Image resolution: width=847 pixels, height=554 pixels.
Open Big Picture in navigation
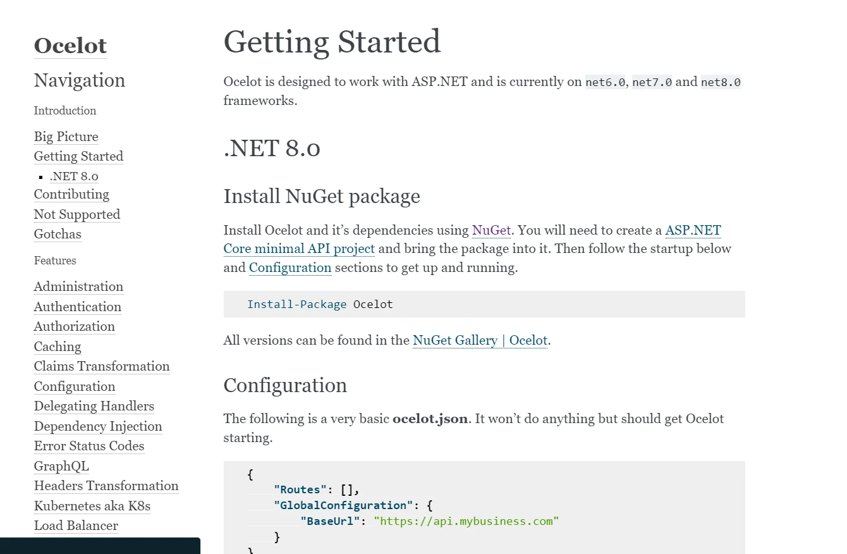click(x=66, y=137)
